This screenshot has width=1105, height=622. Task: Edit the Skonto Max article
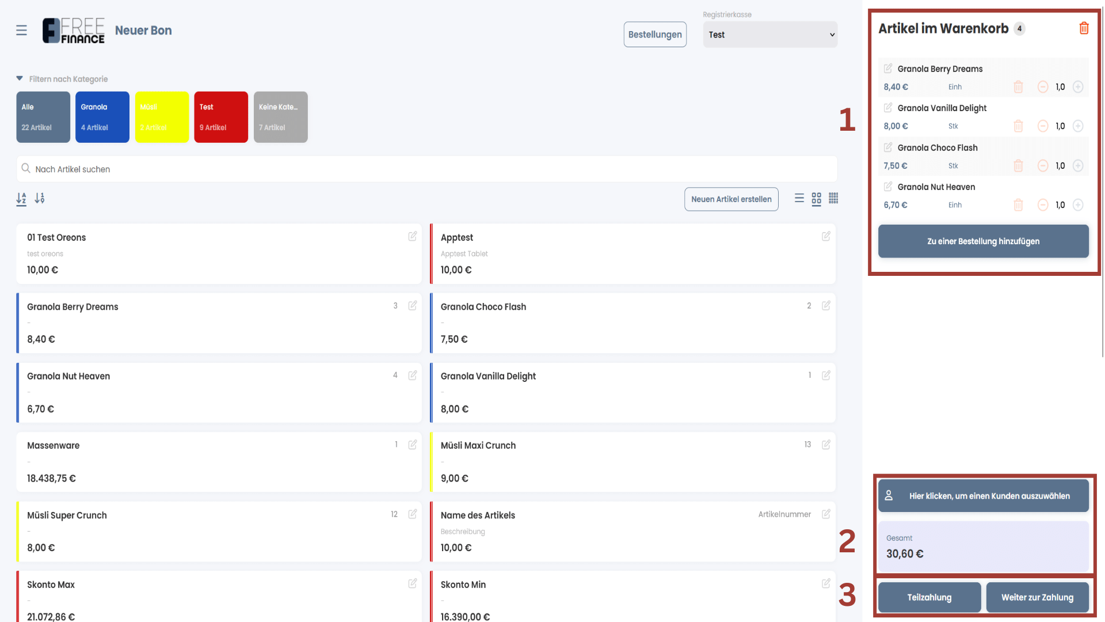pos(413,583)
